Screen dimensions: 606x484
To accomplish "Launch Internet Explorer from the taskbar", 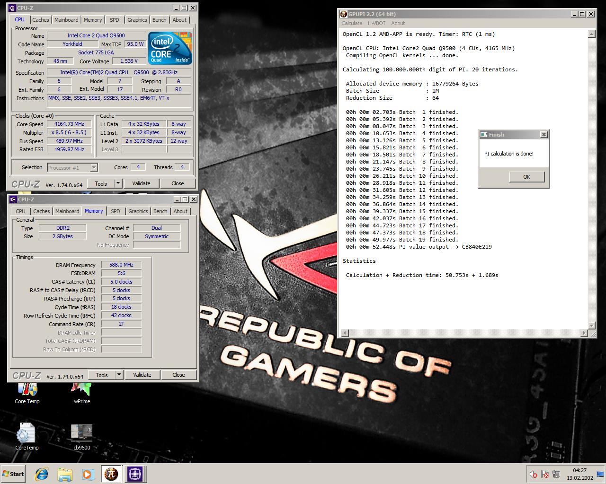I will click(42, 474).
